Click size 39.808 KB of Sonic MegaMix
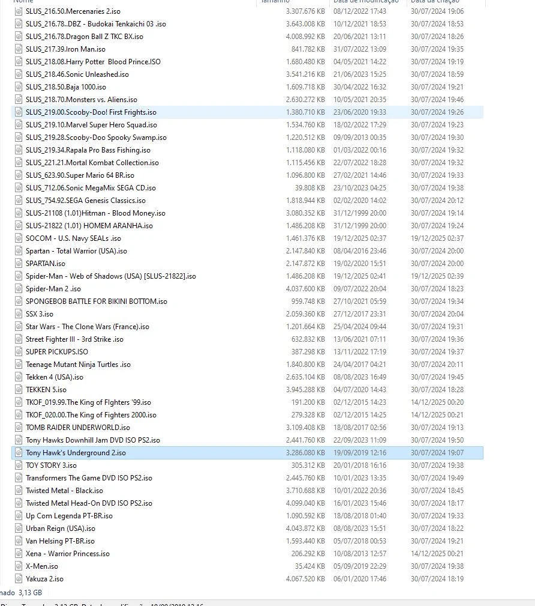Image resolution: width=535 pixels, height=606 pixels. tap(310, 188)
